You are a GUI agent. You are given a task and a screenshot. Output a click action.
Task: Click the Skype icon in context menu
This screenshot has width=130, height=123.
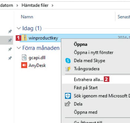68,61
